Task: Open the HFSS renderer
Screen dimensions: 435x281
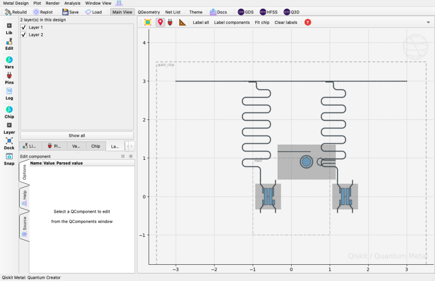Action: click(x=269, y=12)
